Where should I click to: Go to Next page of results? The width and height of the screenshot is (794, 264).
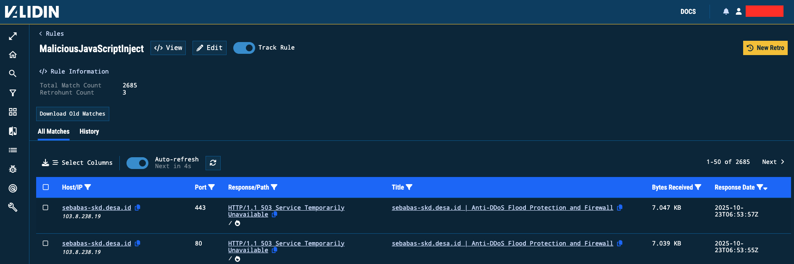[773, 162]
